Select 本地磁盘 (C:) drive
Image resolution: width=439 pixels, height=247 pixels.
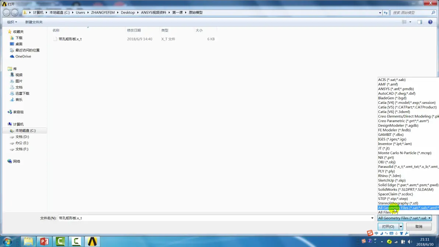[25, 130]
